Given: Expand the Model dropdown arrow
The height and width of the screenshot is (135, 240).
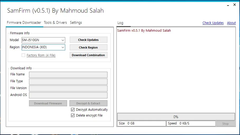Looking at the screenshot, I should [63, 40].
